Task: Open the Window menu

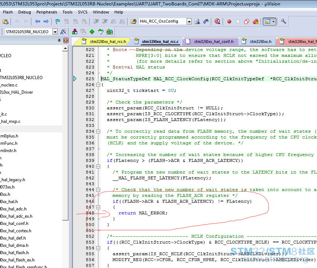Action: [101, 12]
